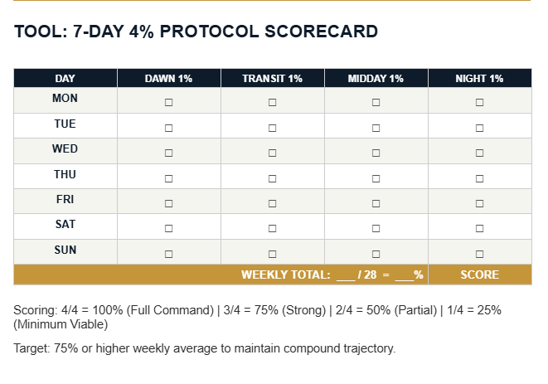
Task: Select the TRANSIT 1% column header
Action: tap(272, 78)
